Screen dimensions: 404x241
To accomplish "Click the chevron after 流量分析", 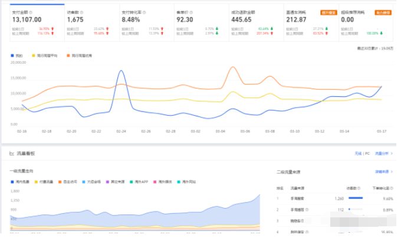I will (x=392, y=154).
